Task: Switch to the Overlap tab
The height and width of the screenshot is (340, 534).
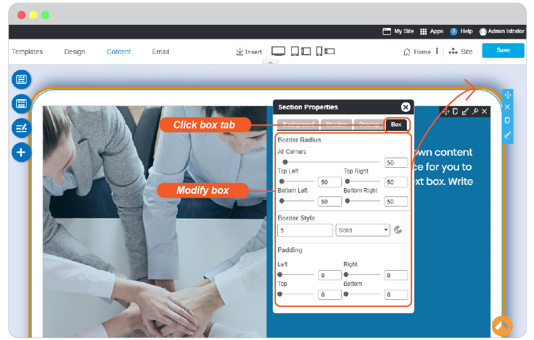Action: tap(369, 124)
